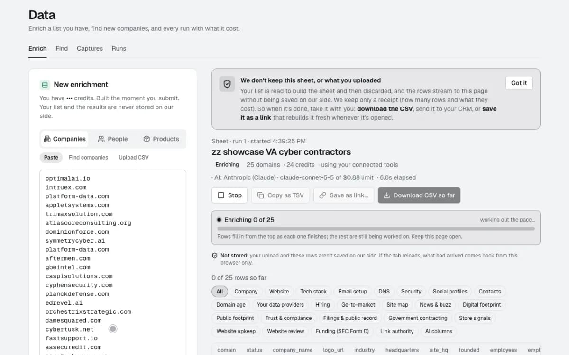The height and width of the screenshot is (355, 569).
Task: Toggle the Government contracting filter chip
Action: click(x=418, y=318)
